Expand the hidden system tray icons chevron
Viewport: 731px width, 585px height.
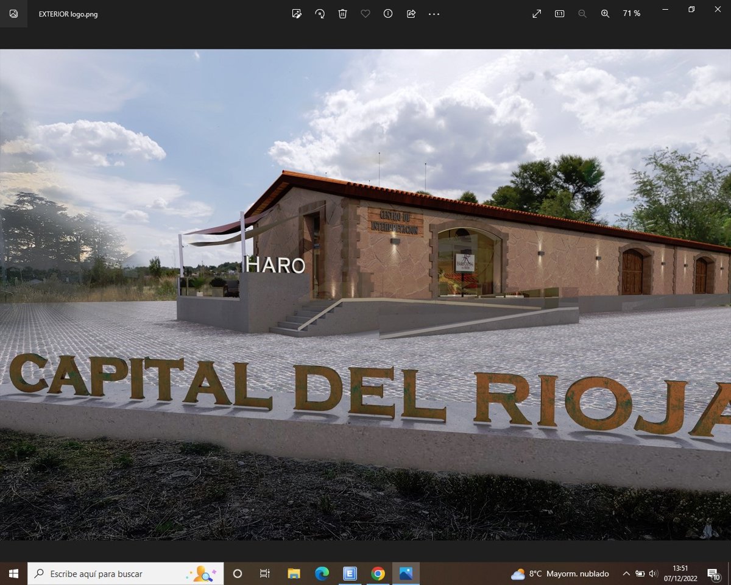626,573
